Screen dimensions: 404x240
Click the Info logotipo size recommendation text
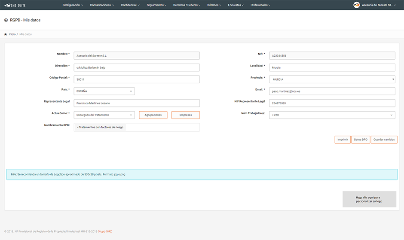coord(68,174)
